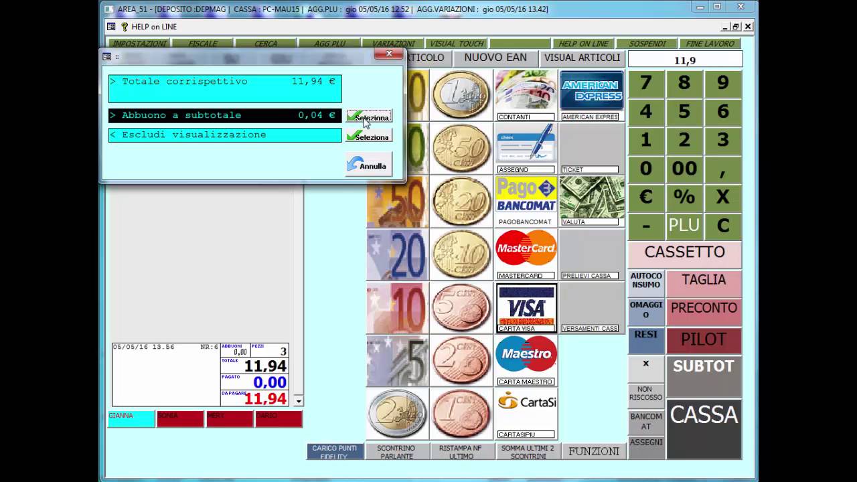Open the FISCALE menu
The width and height of the screenshot is (857, 482).
click(203, 44)
